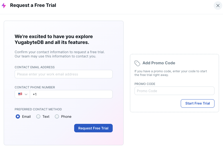The width and height of the screenshot is (223, 149).
Task: Click the Contact Phone Number label
Action: pos(35,87)
